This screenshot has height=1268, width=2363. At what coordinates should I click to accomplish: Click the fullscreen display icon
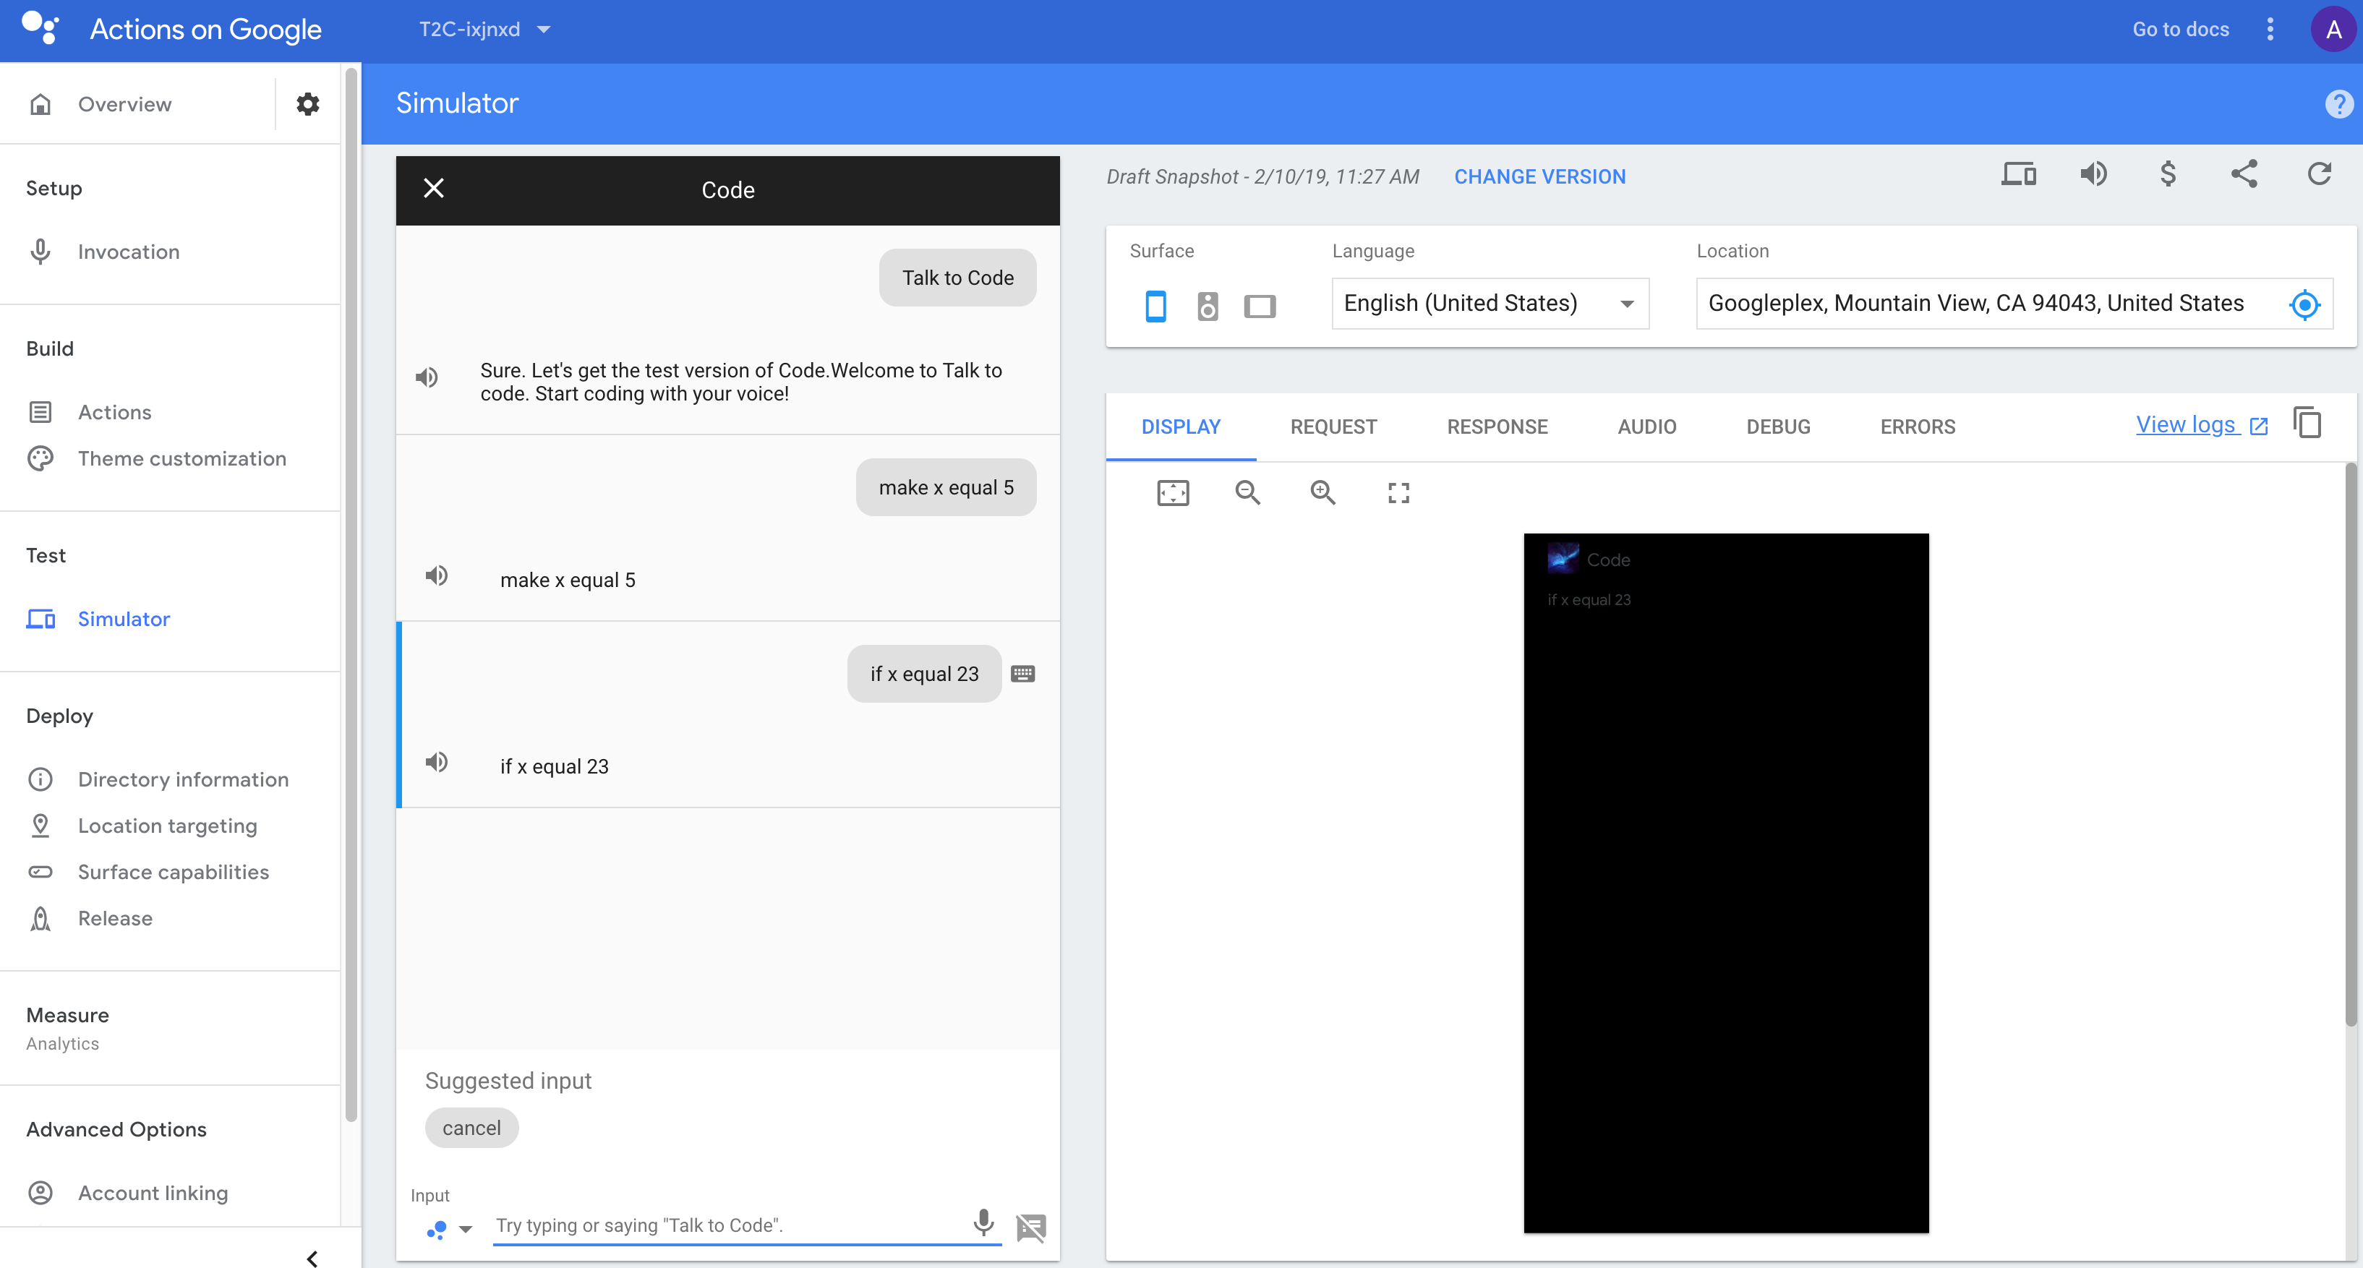coord(1398,493)
